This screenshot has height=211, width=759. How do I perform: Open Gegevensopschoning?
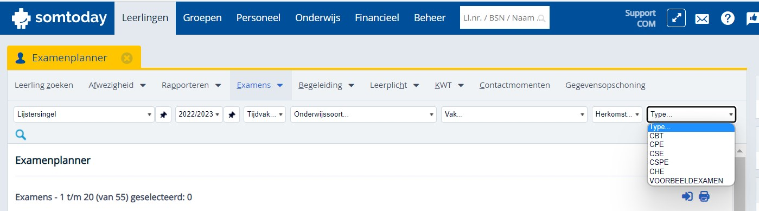pos(605,85)
